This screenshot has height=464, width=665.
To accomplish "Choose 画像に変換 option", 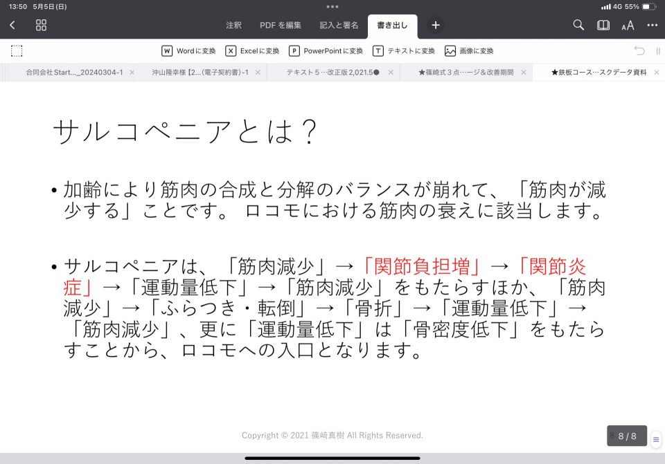I will coord(469,50).
